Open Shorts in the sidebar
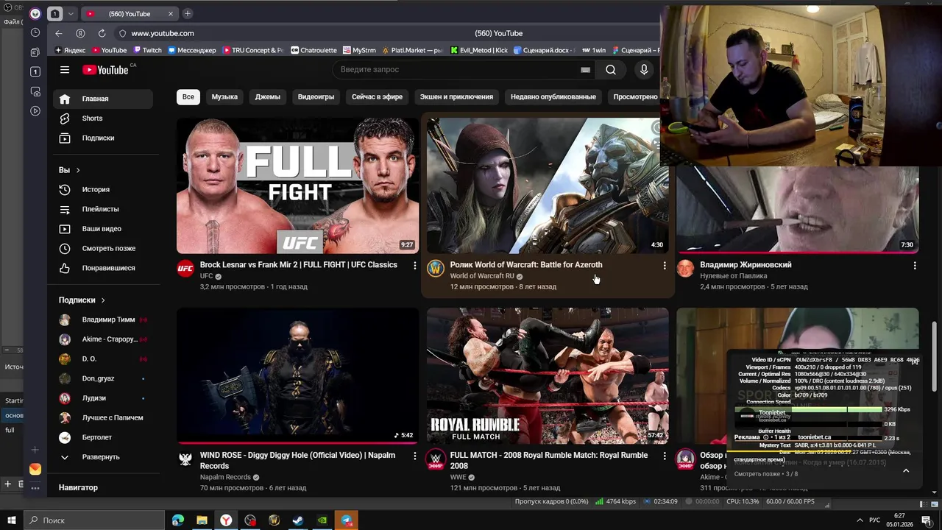942x530 pixels. pos(103,119)
